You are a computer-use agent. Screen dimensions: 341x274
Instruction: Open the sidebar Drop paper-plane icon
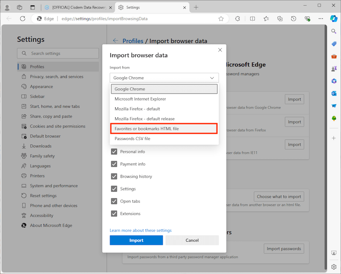[334, 106]
